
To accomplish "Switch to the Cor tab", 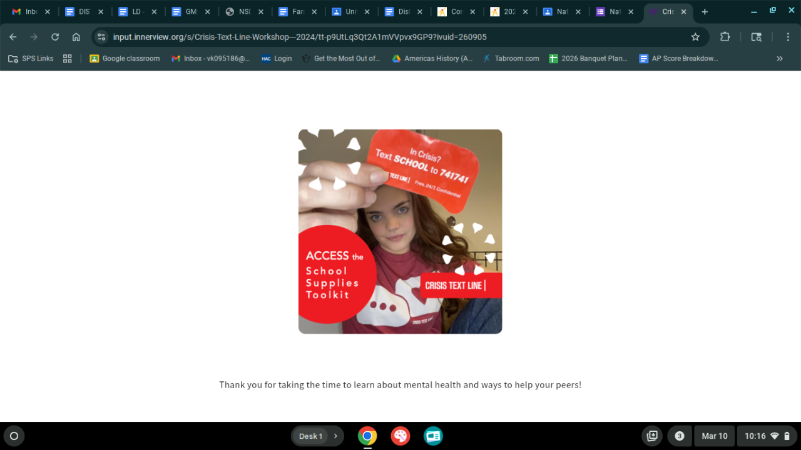I will 451,12.
